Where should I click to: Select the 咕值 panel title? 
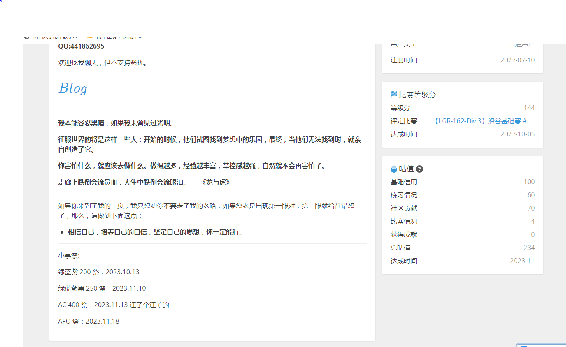pos(406,169)
